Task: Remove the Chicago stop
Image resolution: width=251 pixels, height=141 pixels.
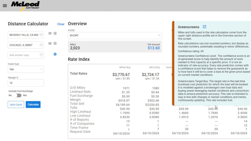Action: pos(55,43)
